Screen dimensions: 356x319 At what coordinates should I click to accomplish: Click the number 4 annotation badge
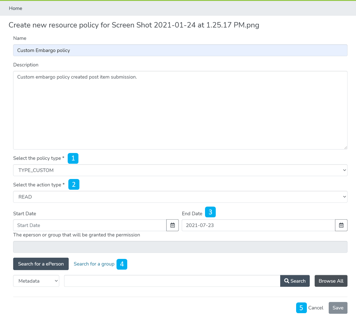[122, 264]
